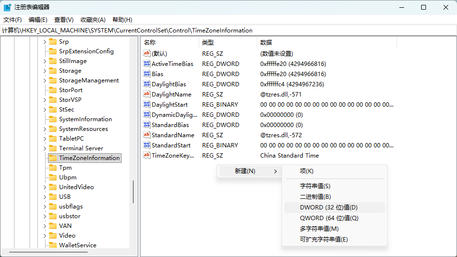Click the tree pane vertical scrollbar thumb
The width and height of the screenshot is (457, 257).
pos(133,192)
